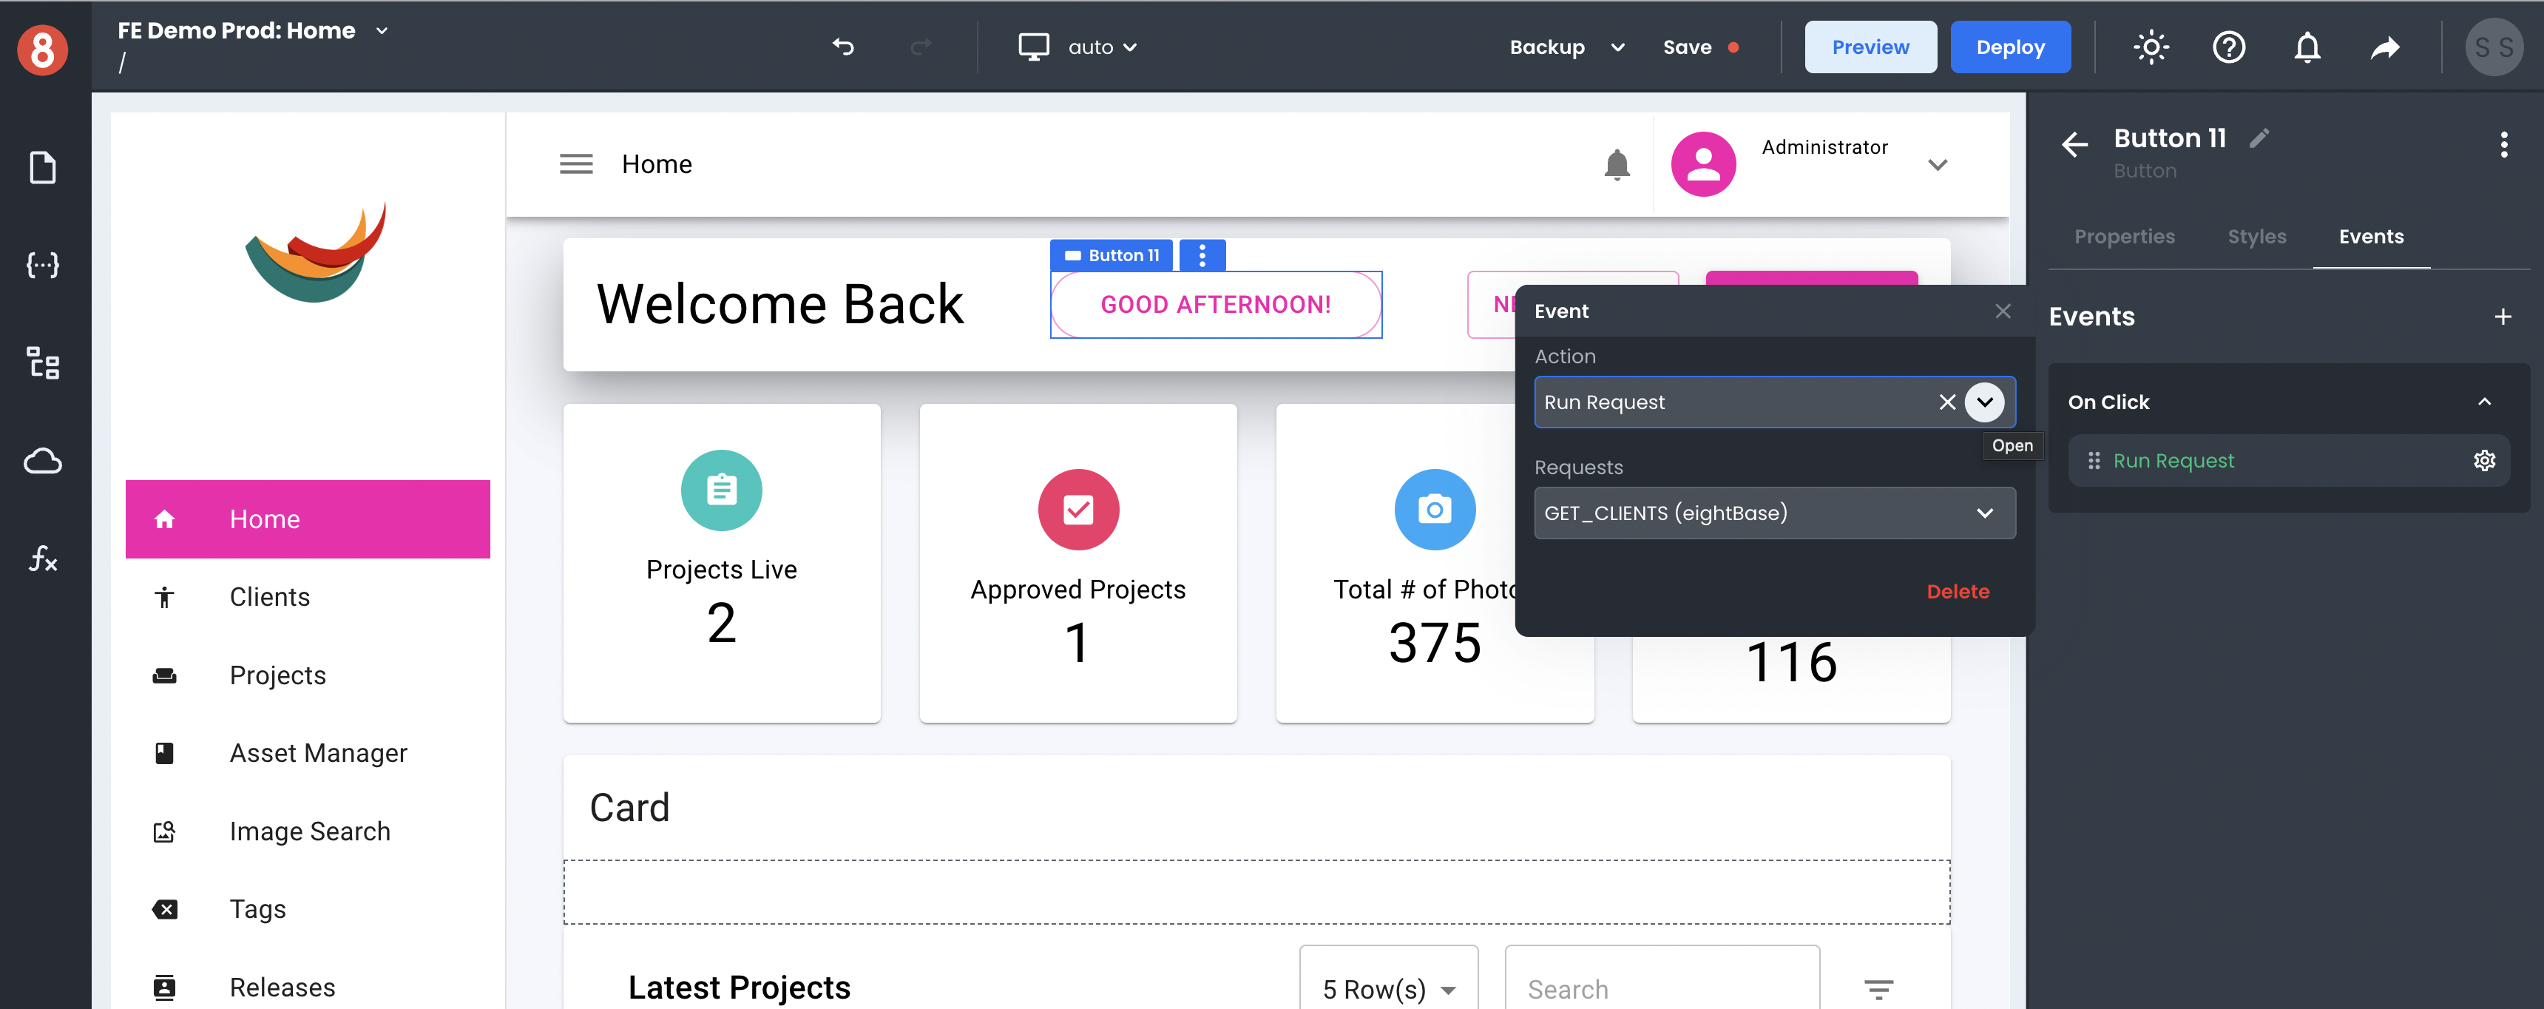2544x1009 pixels.
Task: Click the Deploy button
Action: point(2010,47)
